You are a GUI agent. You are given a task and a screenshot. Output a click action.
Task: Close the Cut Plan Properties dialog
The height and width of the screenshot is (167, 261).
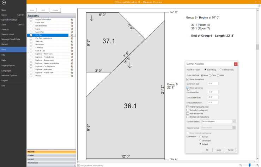[x=236, y=64]
